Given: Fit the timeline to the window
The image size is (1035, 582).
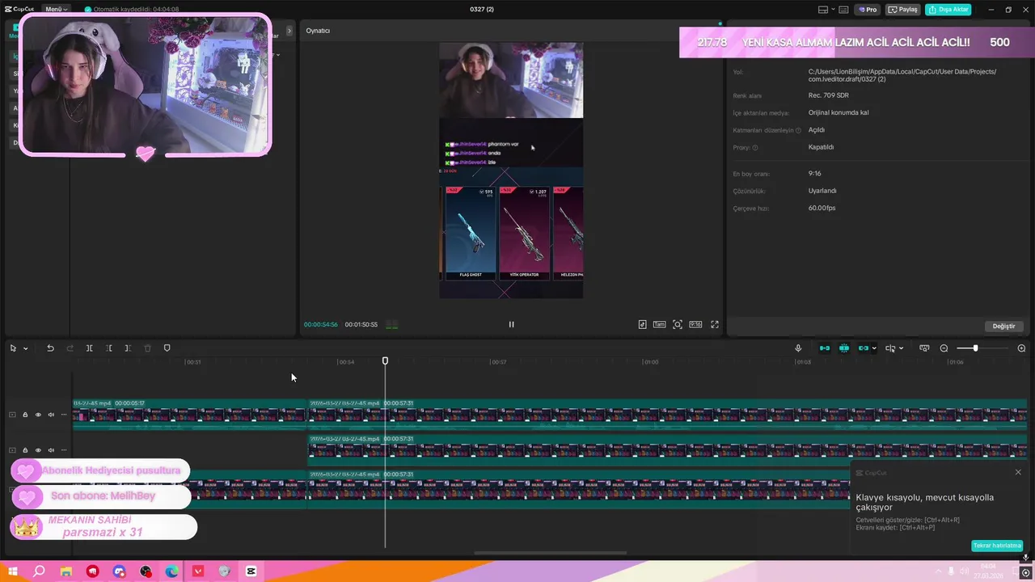Looking at the screenshot, I should [924, 348].
